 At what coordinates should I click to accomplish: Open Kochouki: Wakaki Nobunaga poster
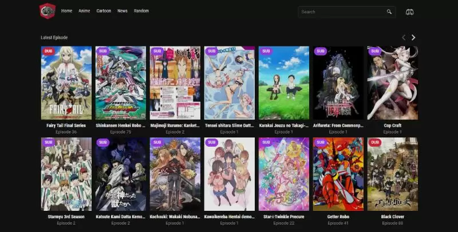tap(175, 174)
